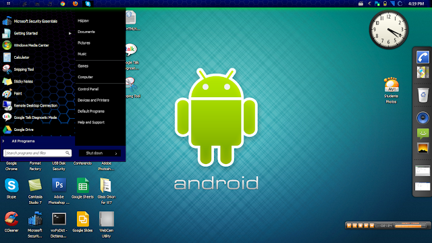Expand Getting Started submenu arrow

point(70,33)
